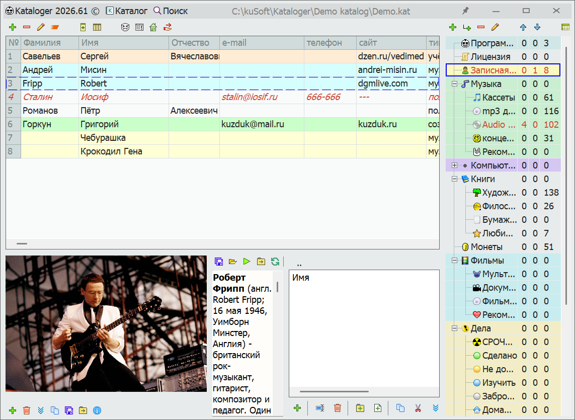Image resolution: width=575 pixels, height=420 pixels.
Task: Click the green refresh icon above the description
Action: pyautogui.click(x=275, y=261)
